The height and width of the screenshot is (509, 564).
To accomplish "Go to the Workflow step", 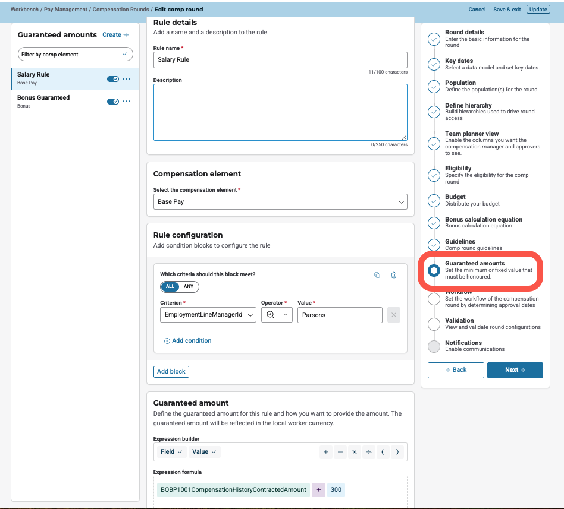I will pyautogui.click(x=458, y=293).
